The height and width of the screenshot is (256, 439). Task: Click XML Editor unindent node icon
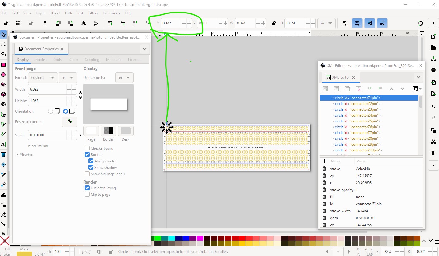(369, 89)
